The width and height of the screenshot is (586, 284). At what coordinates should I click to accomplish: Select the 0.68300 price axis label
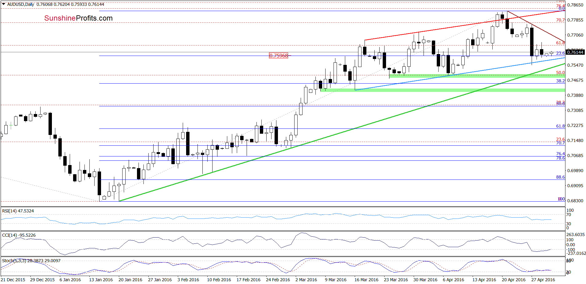coord(575,201)
